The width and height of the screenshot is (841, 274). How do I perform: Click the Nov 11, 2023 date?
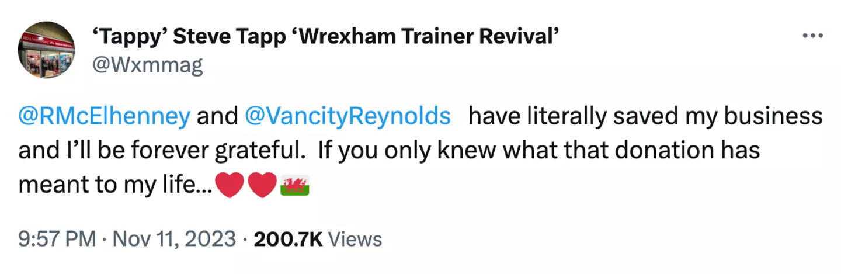click(172, 239)
